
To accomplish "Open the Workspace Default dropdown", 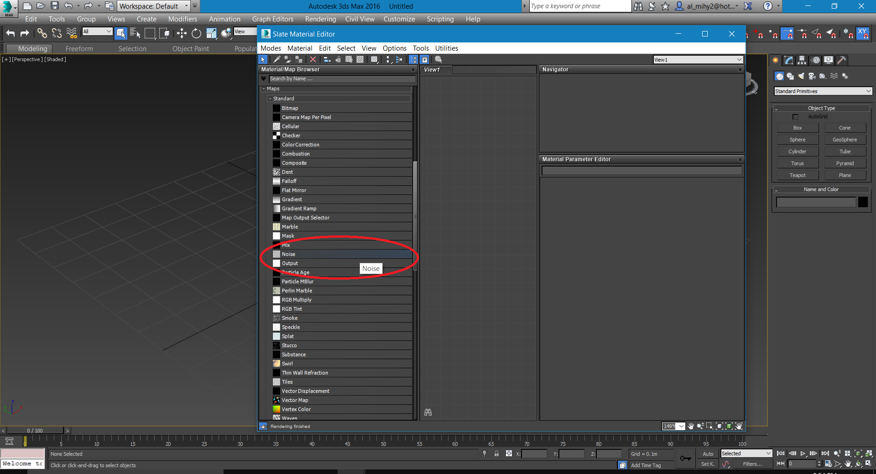I will coord(154,6).
